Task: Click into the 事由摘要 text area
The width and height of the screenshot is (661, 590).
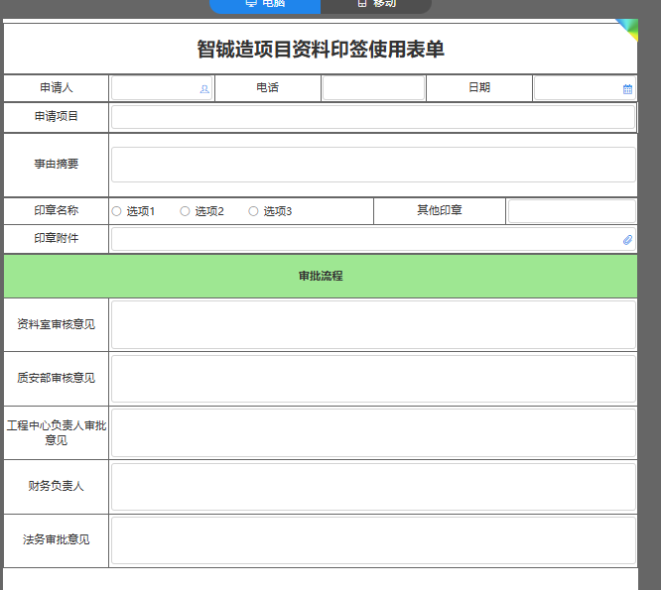Action: pos(373,165)
